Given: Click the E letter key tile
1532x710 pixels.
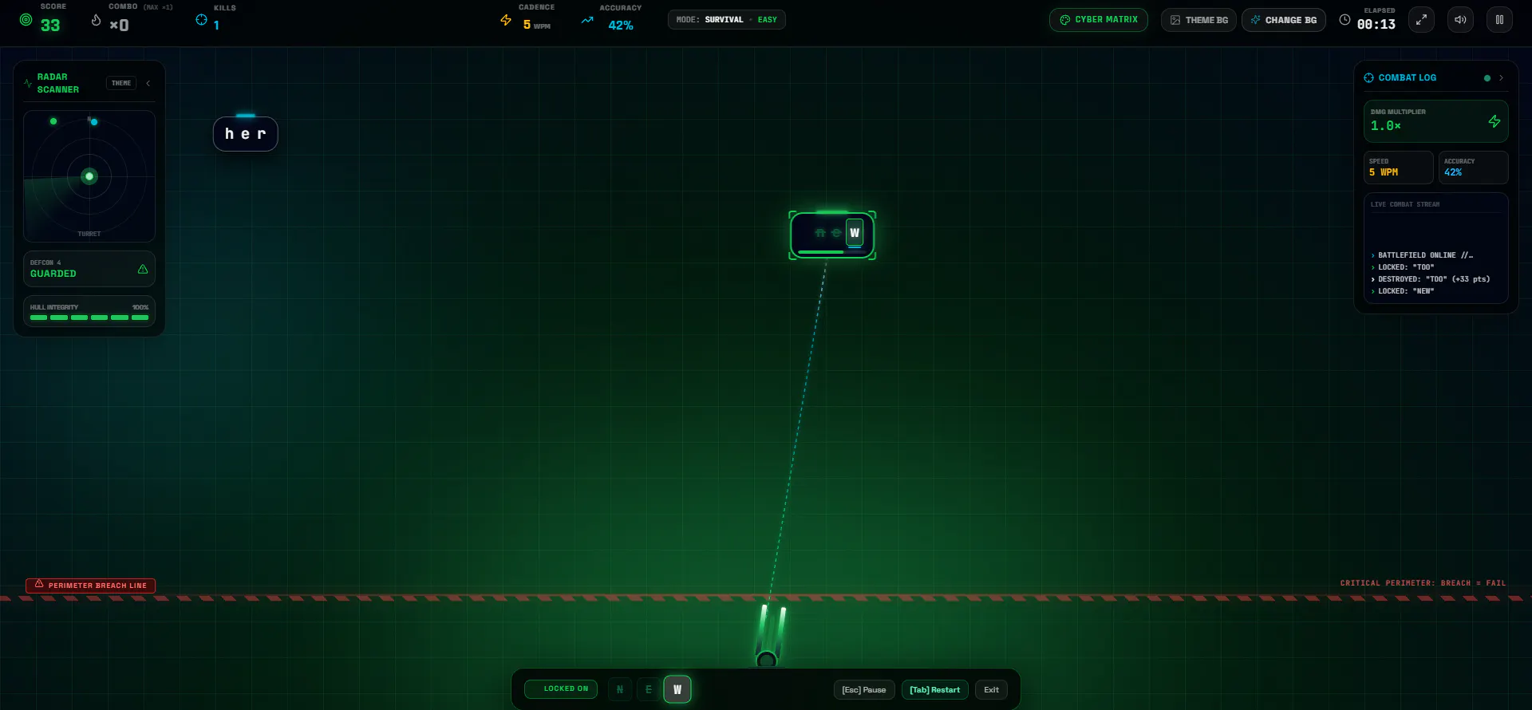Looking at the screenshot, I should (x=649, y=689).
